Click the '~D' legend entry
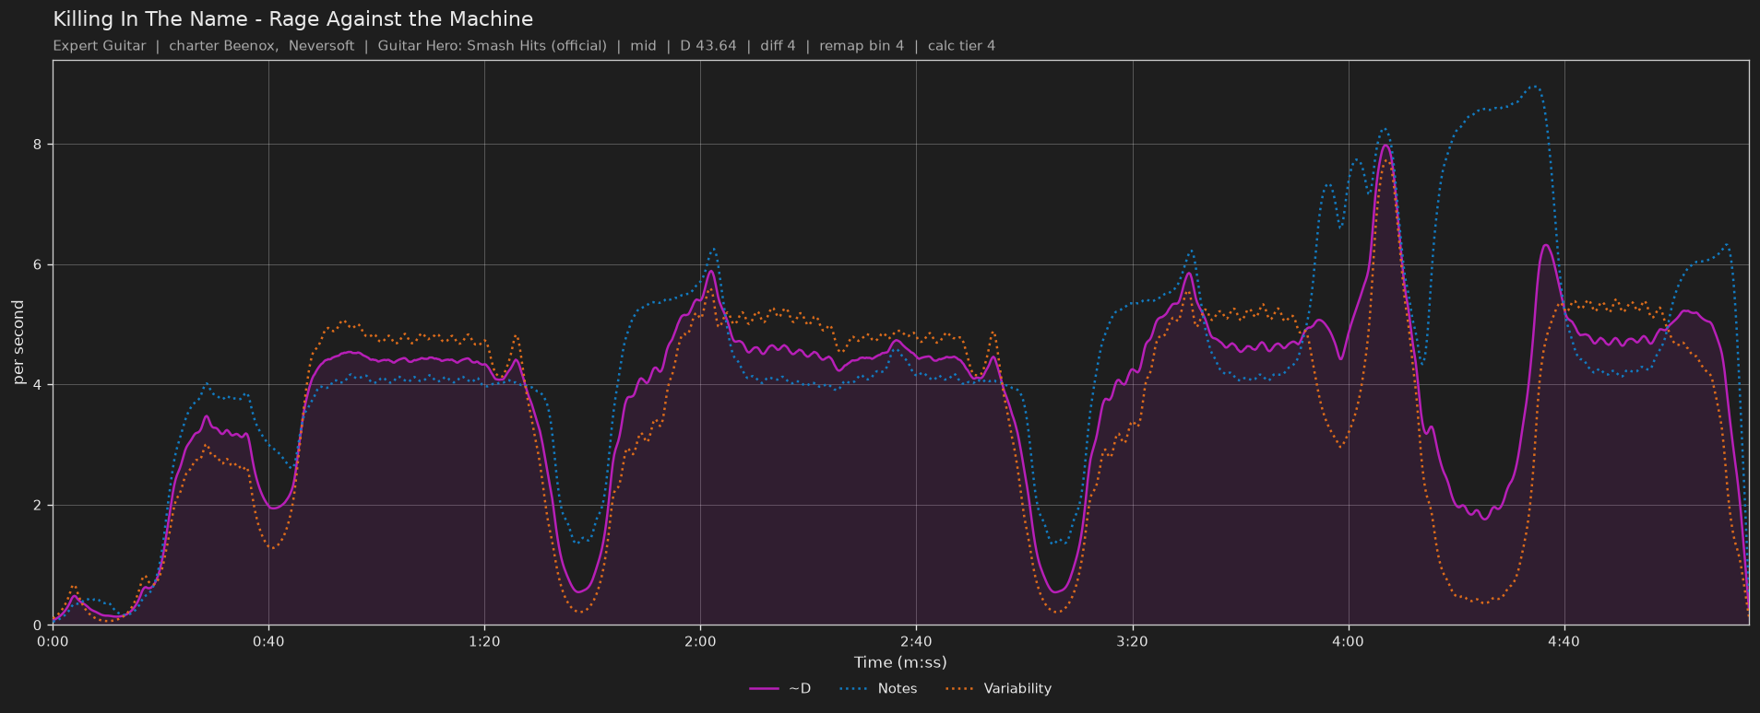The width and height of the screenshot is (1760, 713). pos(780,688)
